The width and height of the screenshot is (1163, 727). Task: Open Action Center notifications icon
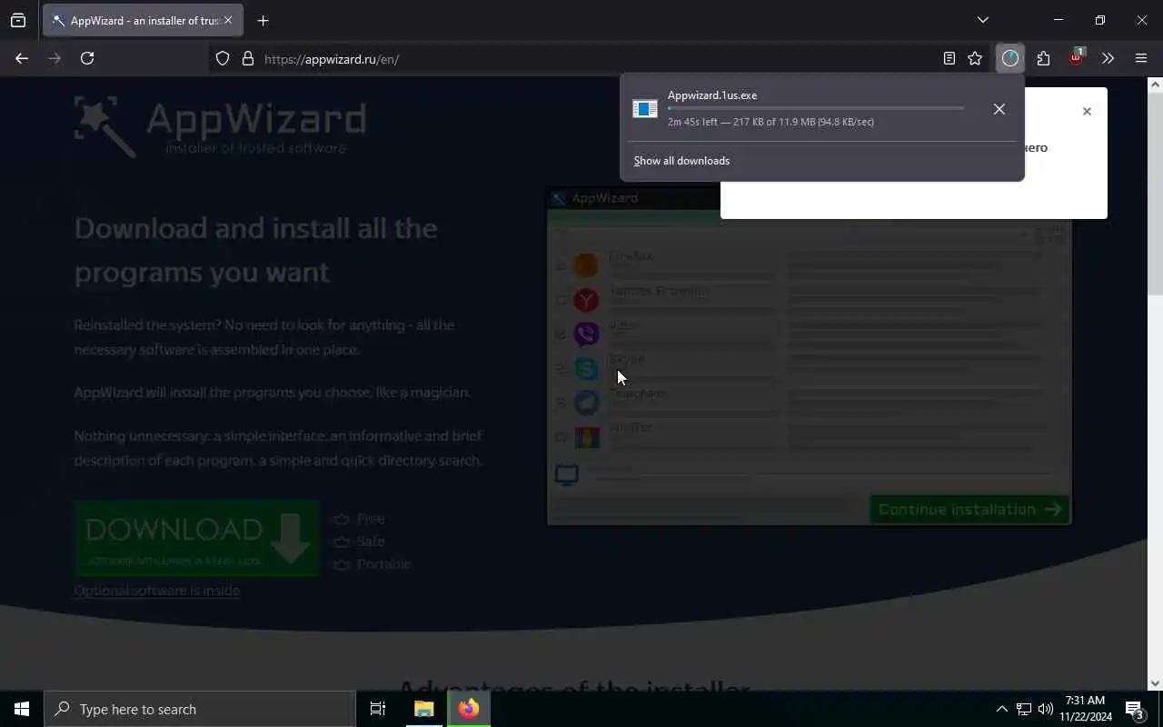coord(1134,709)
